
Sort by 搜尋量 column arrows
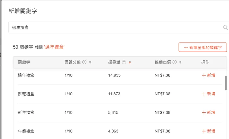point(130,62)
